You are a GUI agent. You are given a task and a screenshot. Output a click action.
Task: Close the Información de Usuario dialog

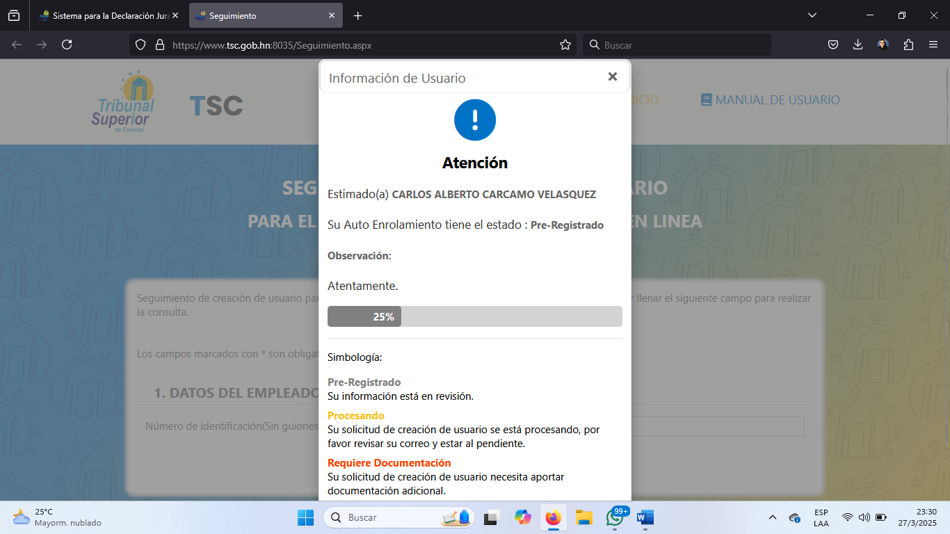[x=612, y=77]
